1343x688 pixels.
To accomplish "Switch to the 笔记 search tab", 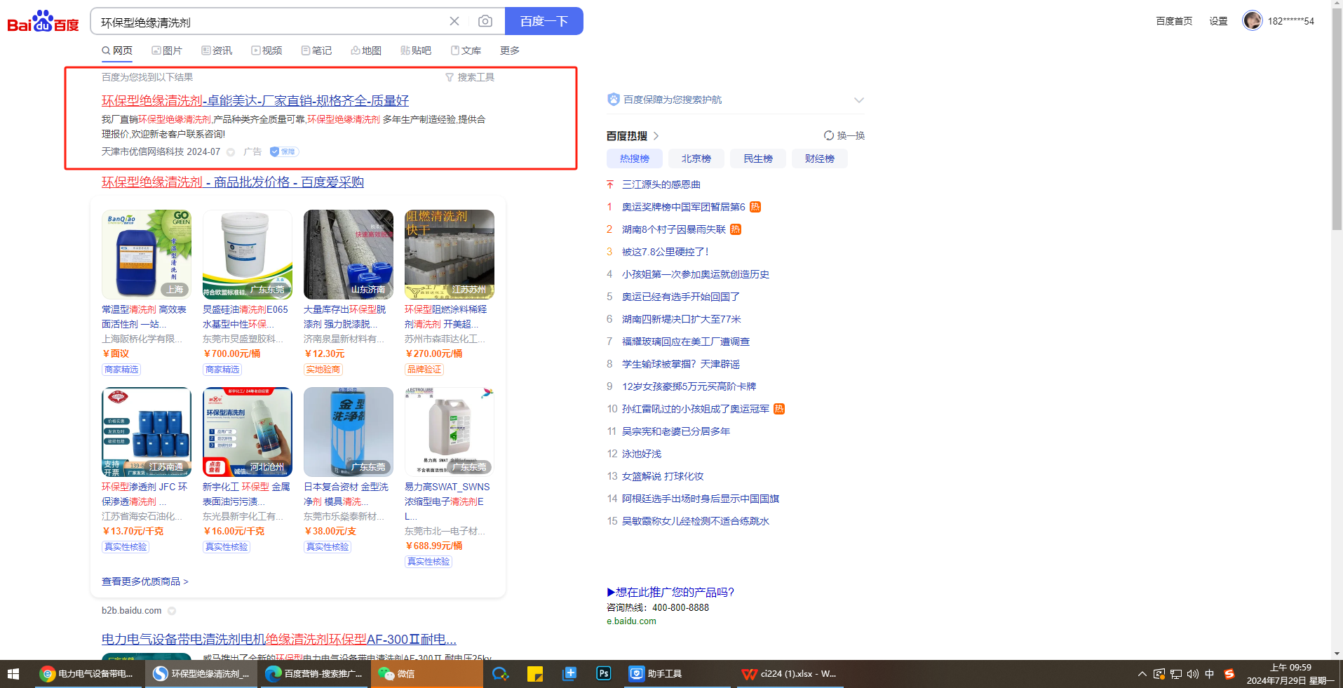I will pos(316,50).
